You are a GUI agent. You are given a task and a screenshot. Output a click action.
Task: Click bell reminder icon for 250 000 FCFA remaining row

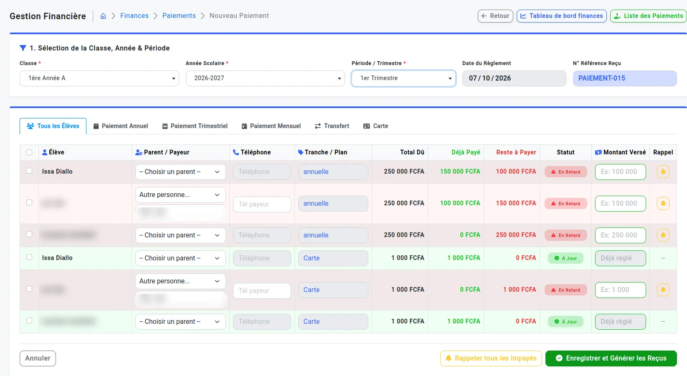coord(663,235)
